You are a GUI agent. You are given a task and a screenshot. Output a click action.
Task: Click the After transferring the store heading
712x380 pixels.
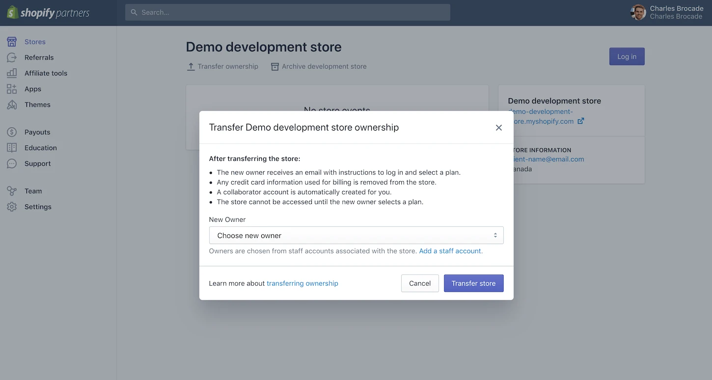(254, 159)
